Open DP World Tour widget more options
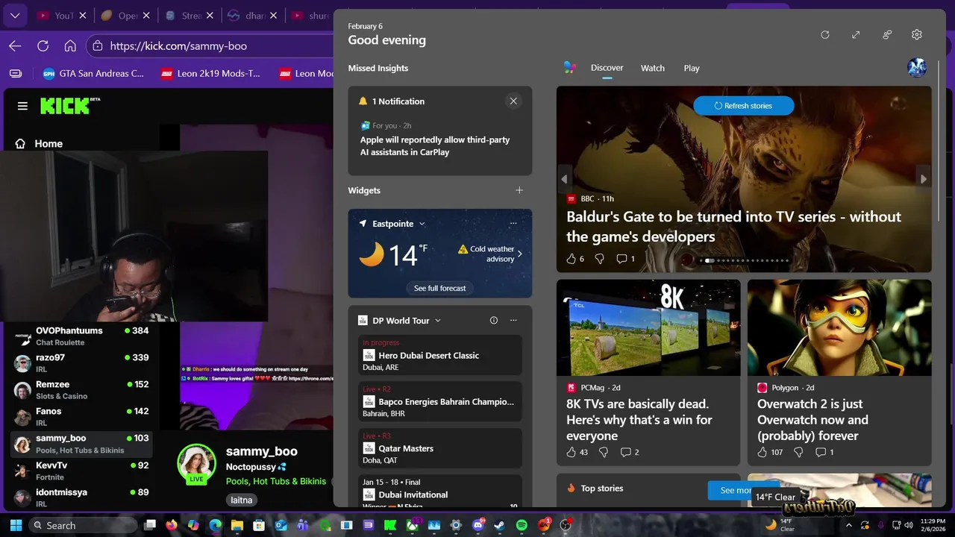The image size is (955, 537). [x=513, y=320]
